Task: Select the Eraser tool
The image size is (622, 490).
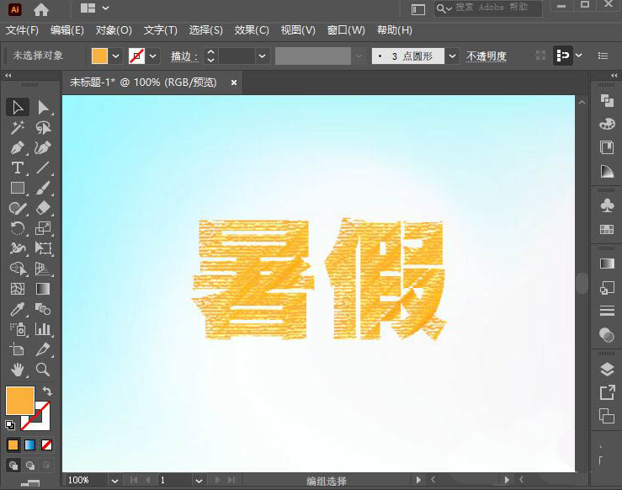Action: pyautogui.click(x=43, y=208)
